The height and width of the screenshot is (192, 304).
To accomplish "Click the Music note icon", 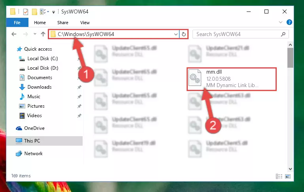I will point(22,97).
